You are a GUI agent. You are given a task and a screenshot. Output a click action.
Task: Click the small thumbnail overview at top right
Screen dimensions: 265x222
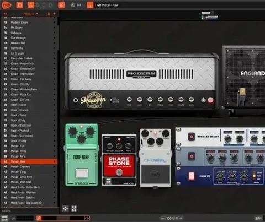coord(210,15)
